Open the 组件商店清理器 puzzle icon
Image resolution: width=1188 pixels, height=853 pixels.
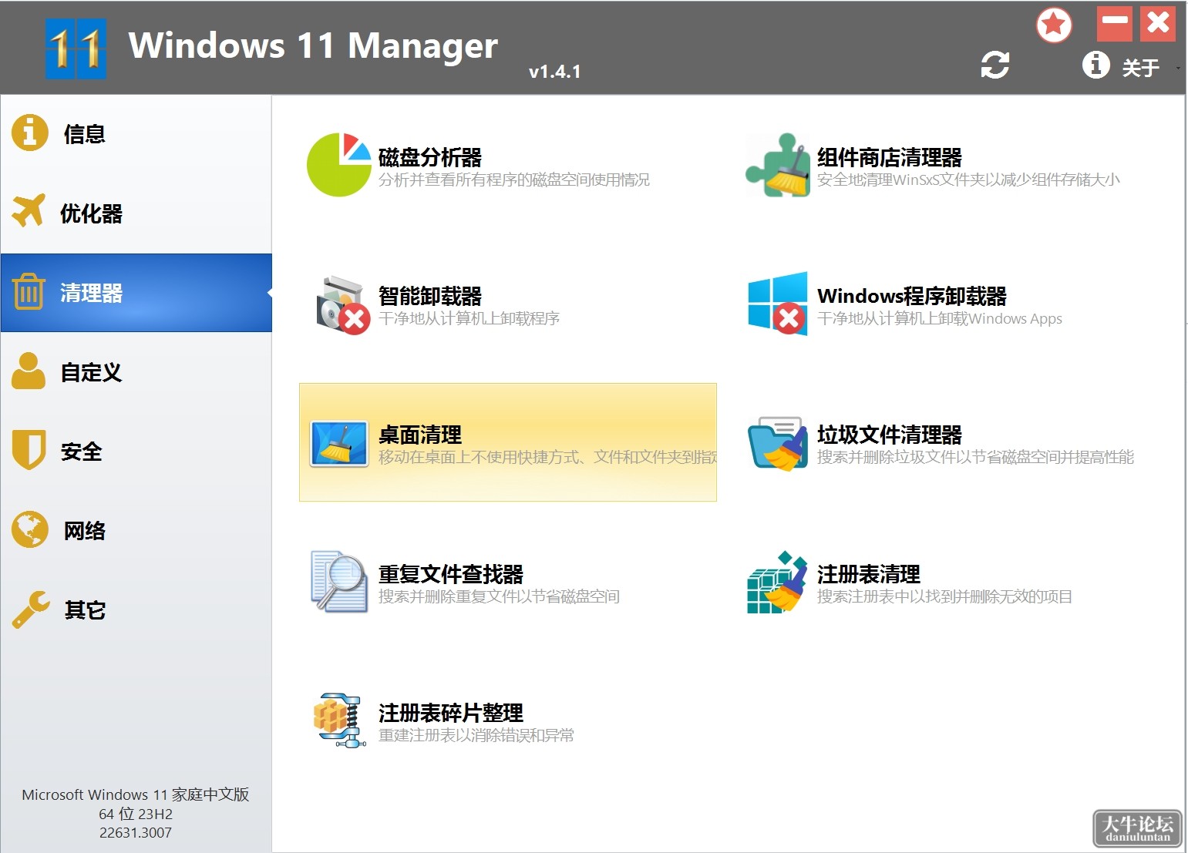[x=777, y=165]
